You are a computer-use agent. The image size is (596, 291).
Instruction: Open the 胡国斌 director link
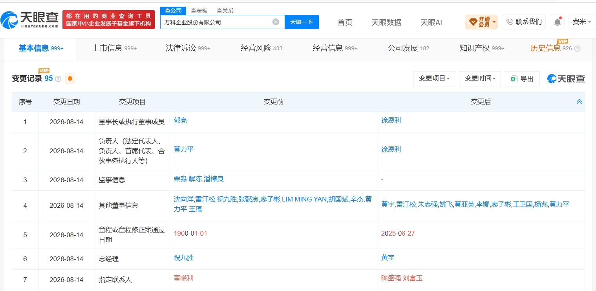(x=338, y=199)
